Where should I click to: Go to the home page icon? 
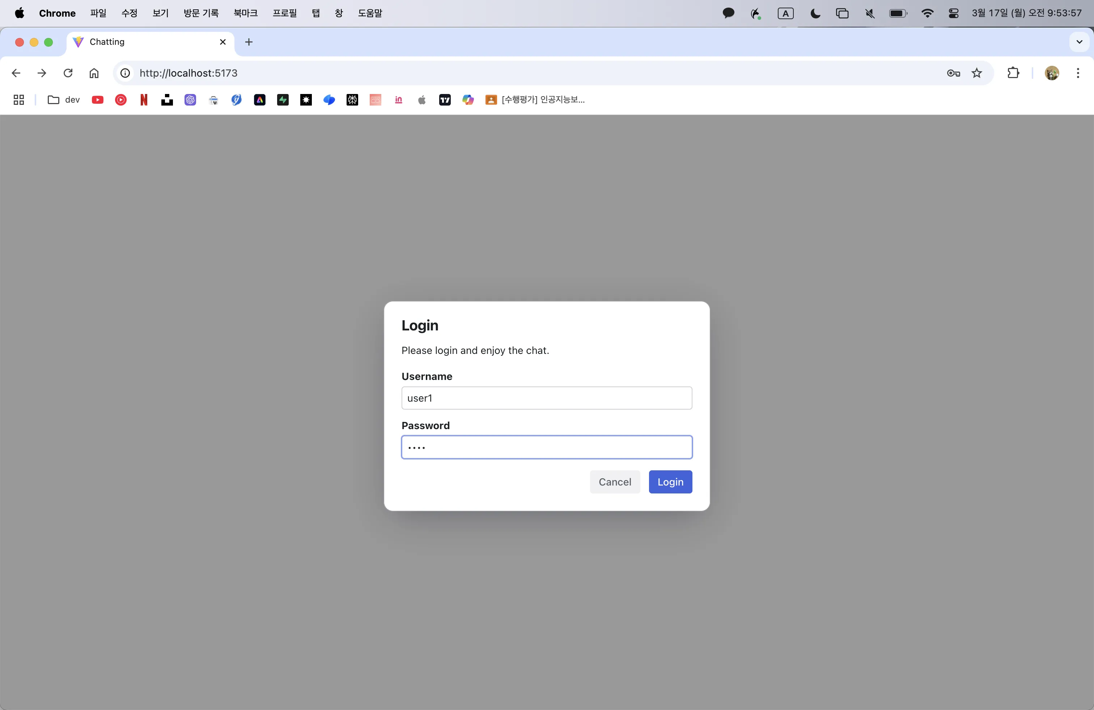[x=94, y=73]
